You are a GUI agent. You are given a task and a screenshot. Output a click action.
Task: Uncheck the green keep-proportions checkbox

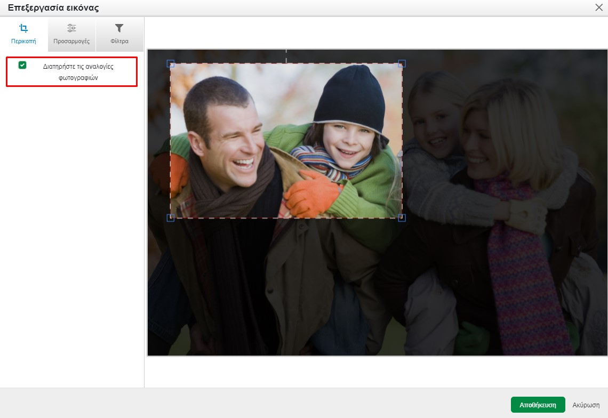(x=22, y=65)
